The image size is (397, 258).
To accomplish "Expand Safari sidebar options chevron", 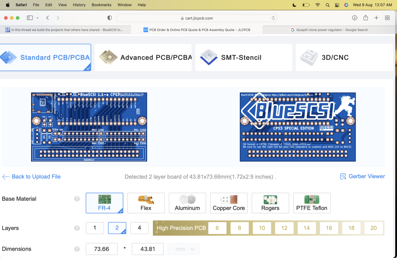I will click(x=38, y=18).
